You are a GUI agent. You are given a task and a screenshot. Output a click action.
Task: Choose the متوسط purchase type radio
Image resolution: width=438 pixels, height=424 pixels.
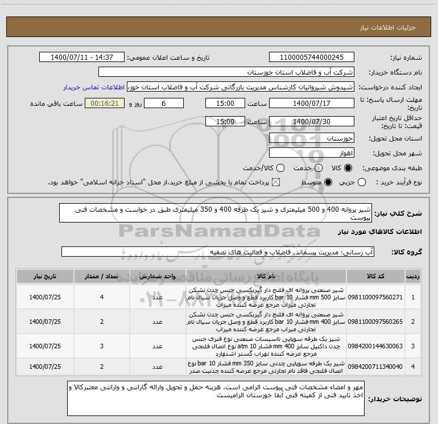328,183
